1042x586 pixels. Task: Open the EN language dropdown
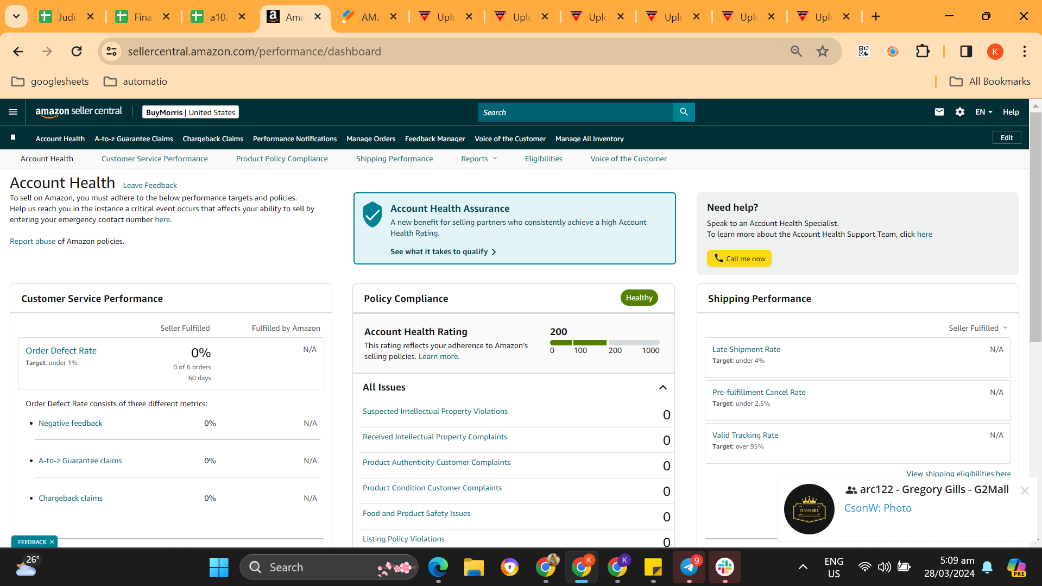984,112
